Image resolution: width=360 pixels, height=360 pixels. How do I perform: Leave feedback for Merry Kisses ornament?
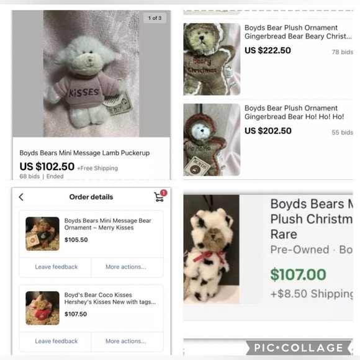click(56, 267)
